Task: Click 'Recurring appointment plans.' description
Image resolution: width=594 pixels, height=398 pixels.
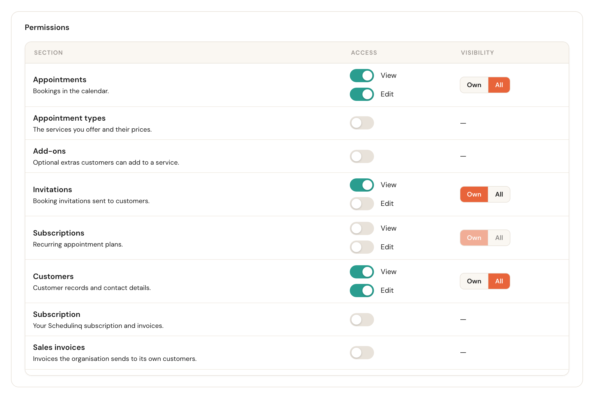Action: [78, 244]
